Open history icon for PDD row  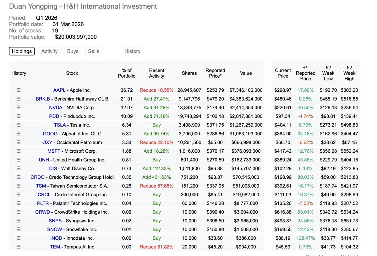[x=19, y=116]
